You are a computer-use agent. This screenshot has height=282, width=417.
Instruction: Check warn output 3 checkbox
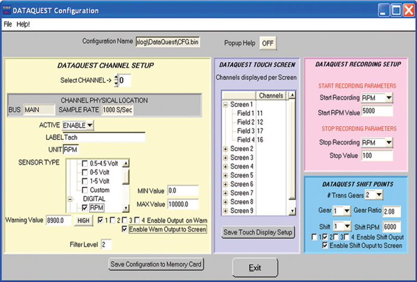point(125,220)
